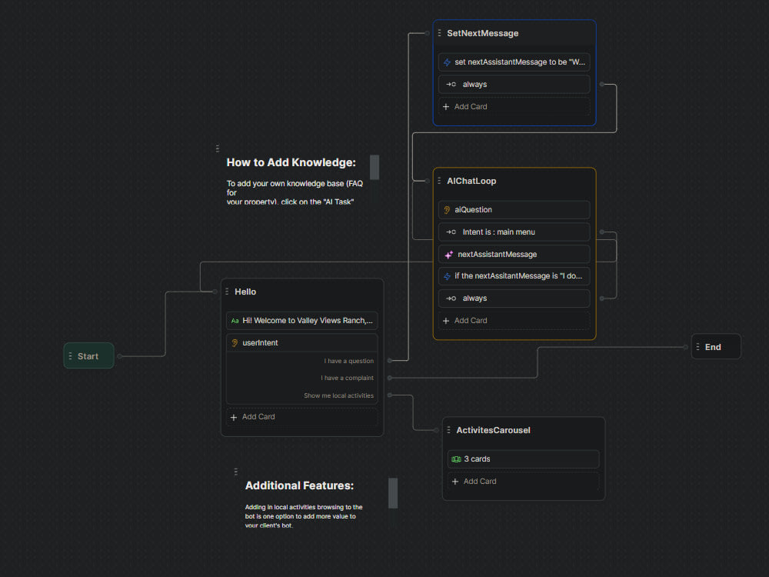Click the transition icon beside Intent is : main menu
The image size is (769, 577).
(451, 232)
